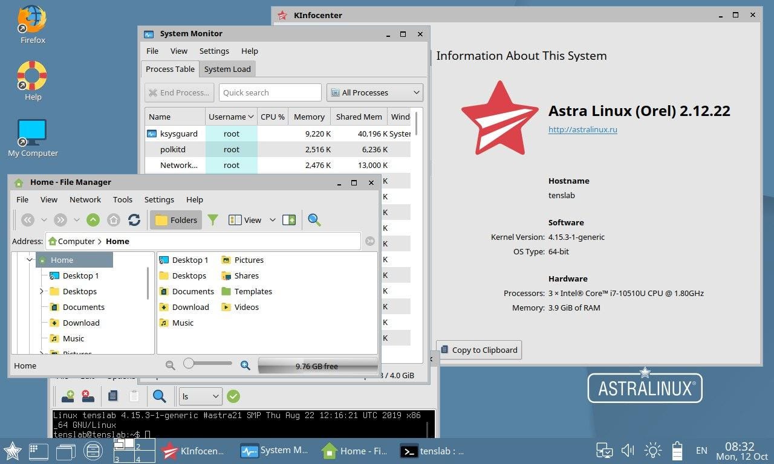Open the Tools menu in File Manager
774x464 pixels.
(x=123, y=199)
